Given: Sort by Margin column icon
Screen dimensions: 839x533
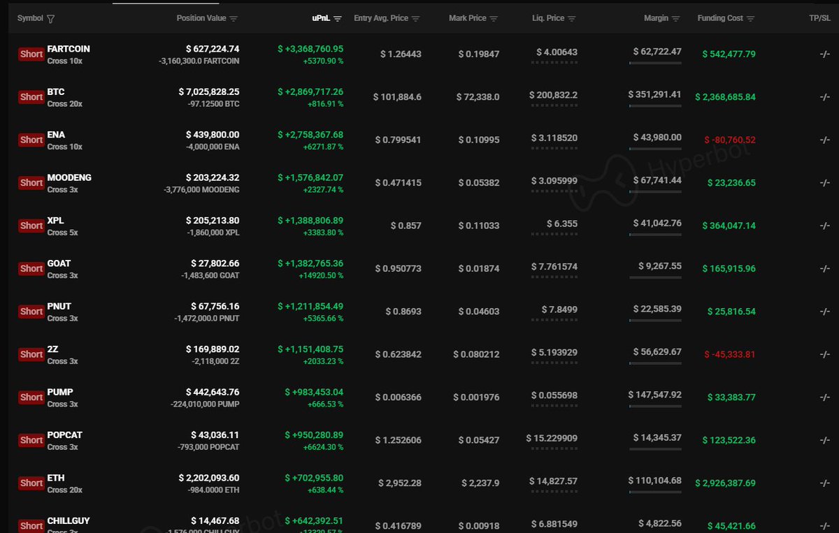Looking at the screenshot, I should pos(675,19).
